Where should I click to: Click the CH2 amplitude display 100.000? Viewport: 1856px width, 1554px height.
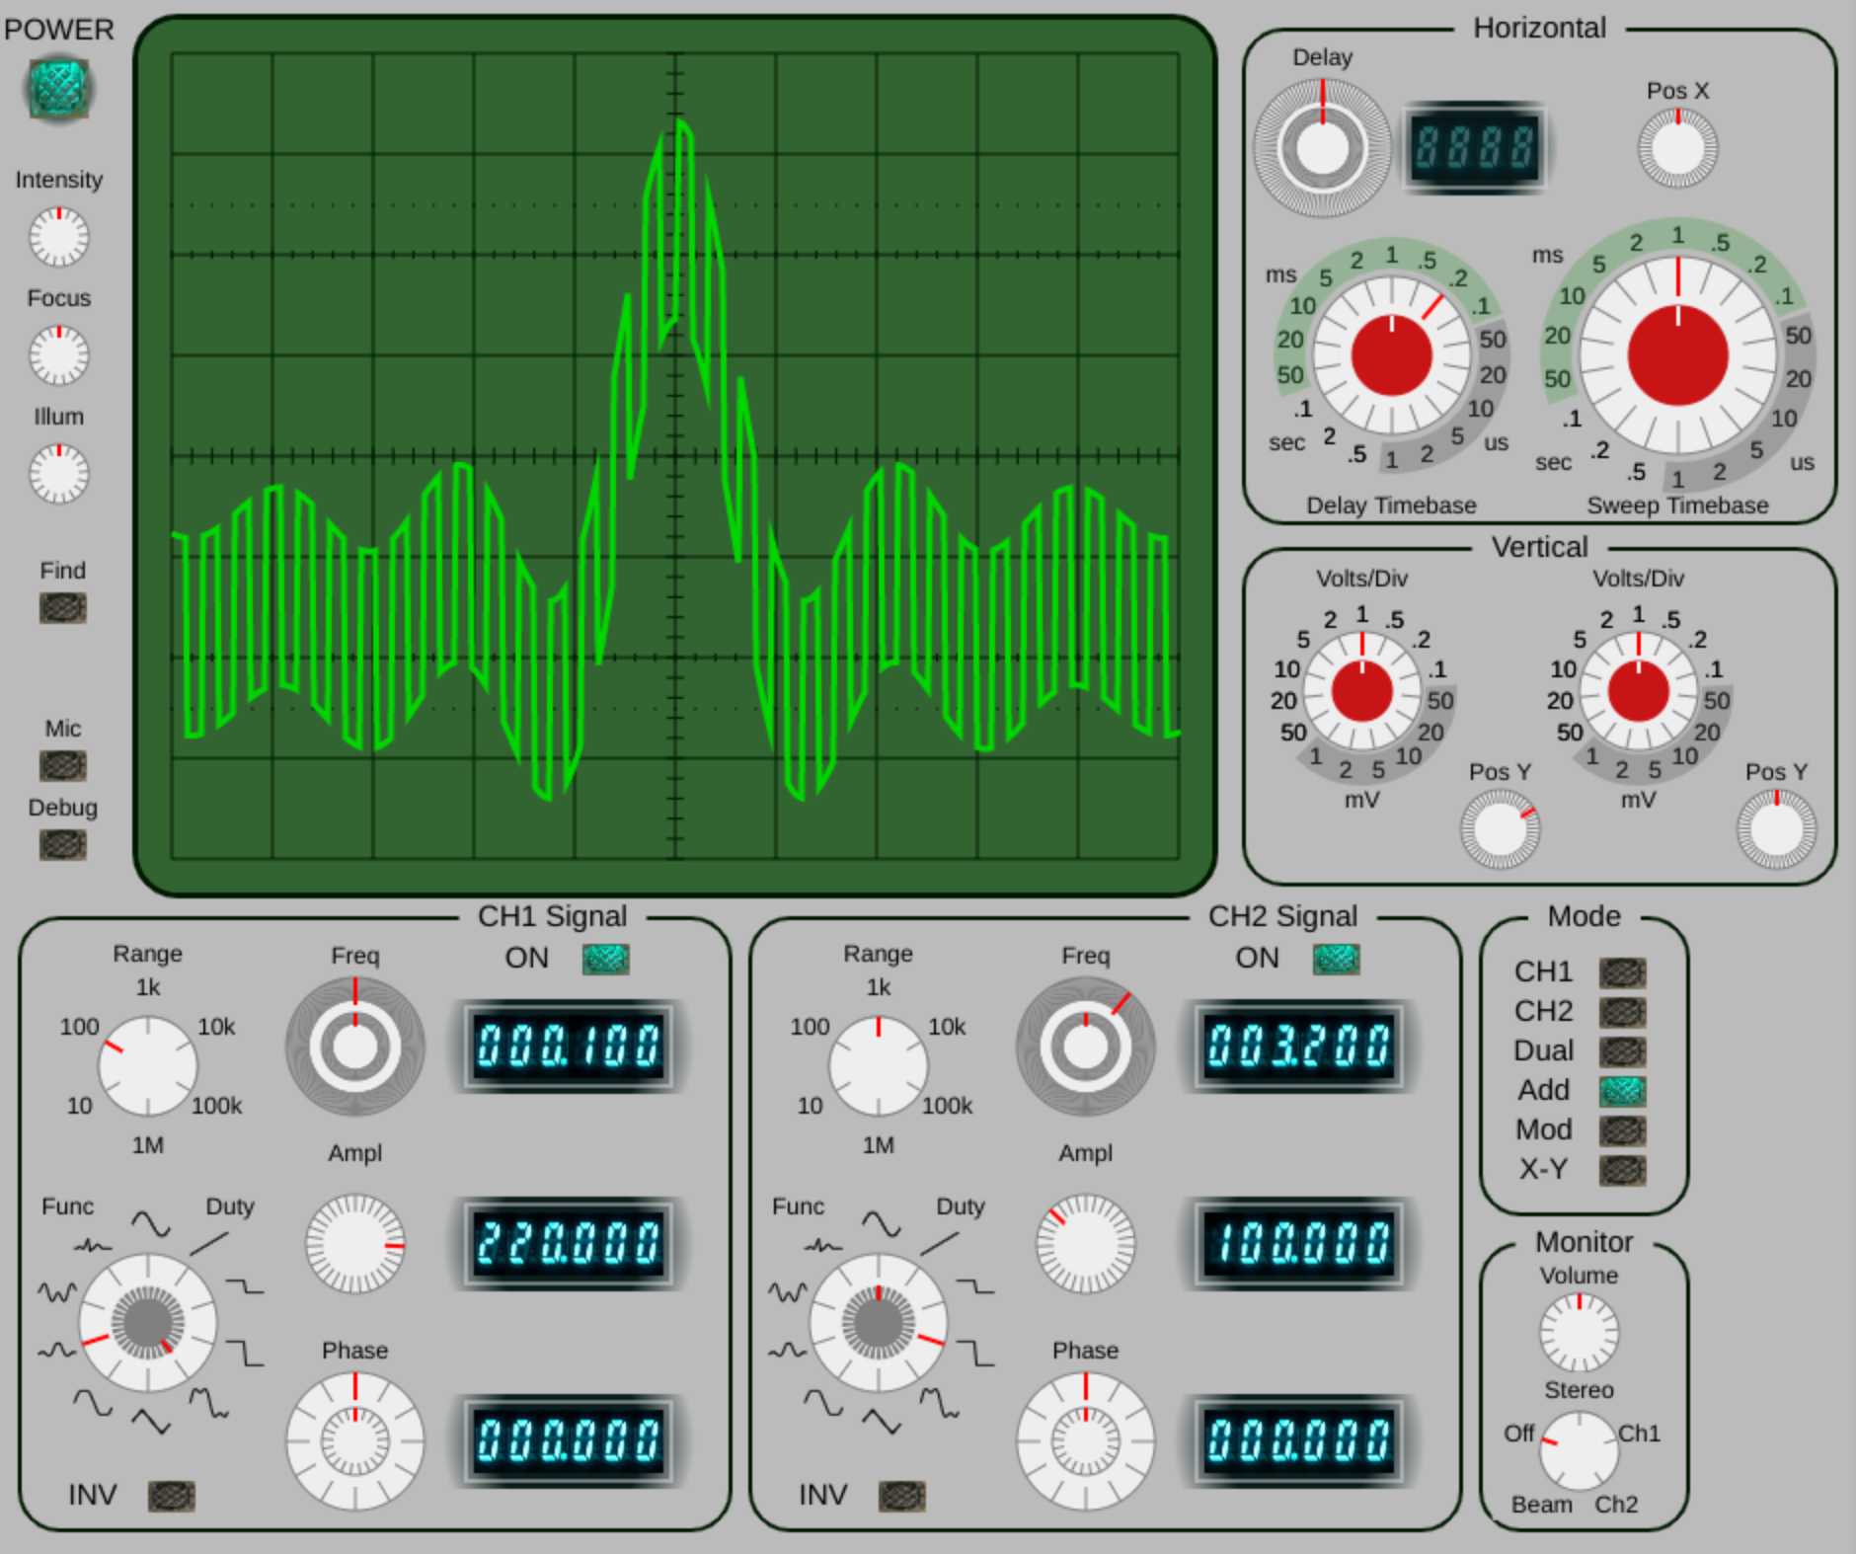pos(1298,1244)
